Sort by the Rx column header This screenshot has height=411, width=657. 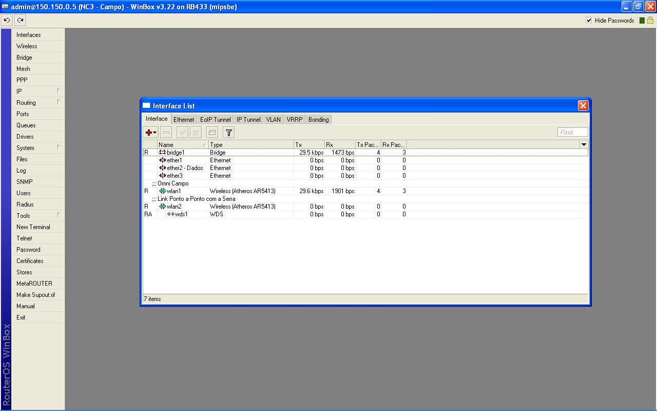point(340,145)
